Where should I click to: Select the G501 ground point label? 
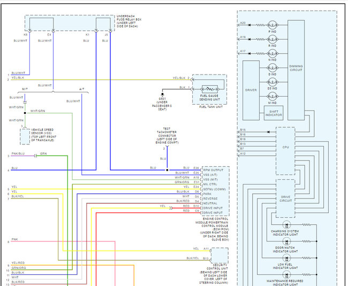click(x=162, y=99)
